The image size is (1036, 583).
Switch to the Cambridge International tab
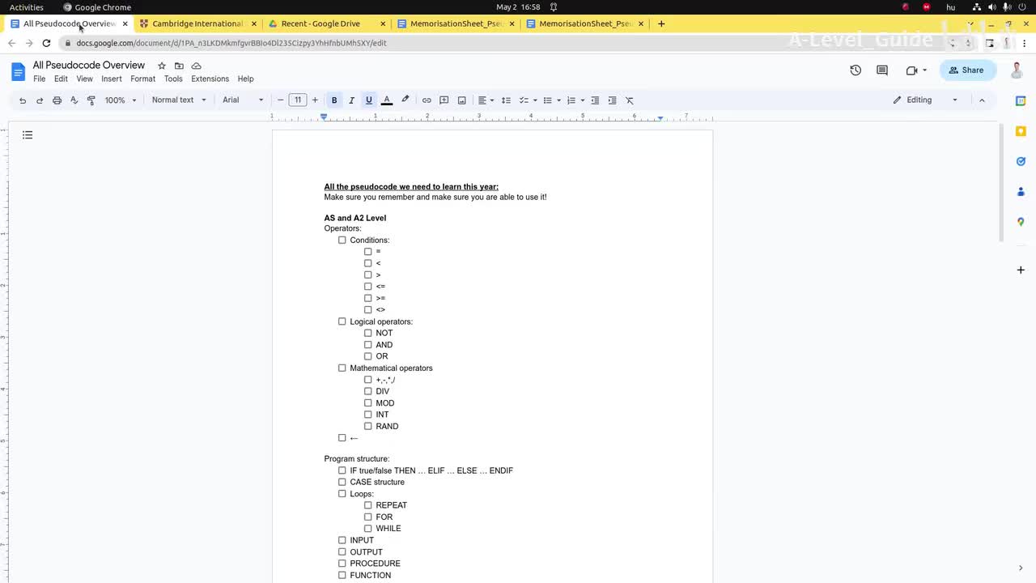pos(197,23)
